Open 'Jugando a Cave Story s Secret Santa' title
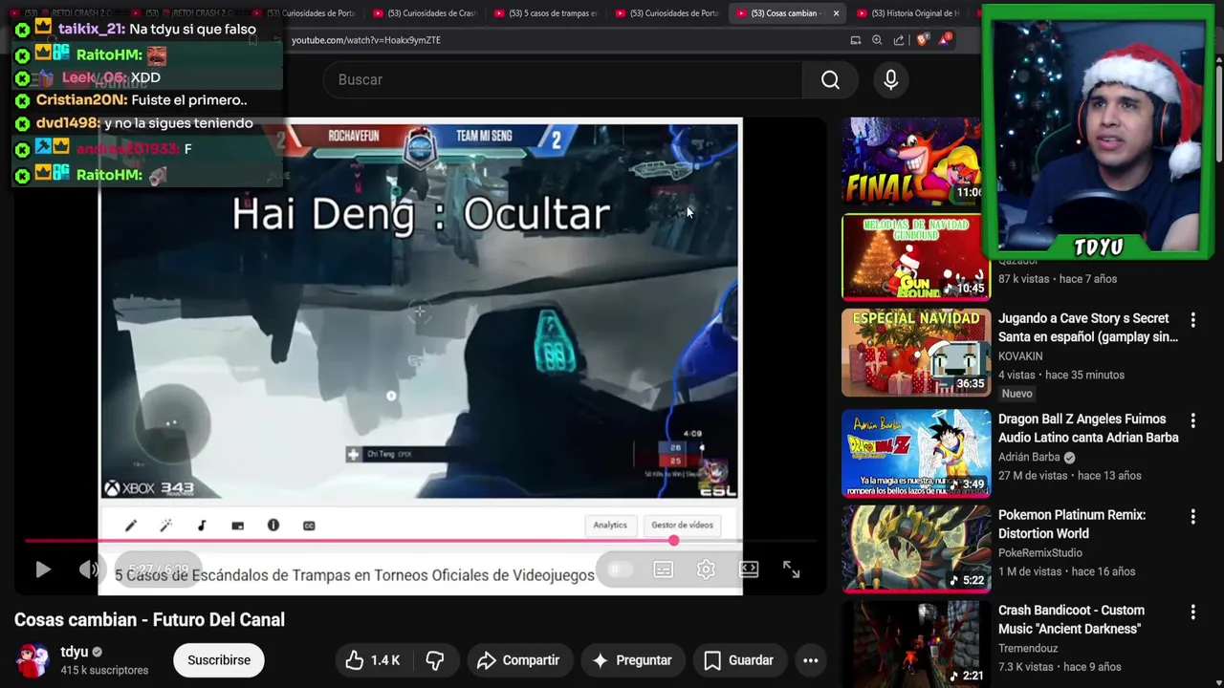Image resolution: width=1224 pixels, height=688 pixels. click(1087, 328)
